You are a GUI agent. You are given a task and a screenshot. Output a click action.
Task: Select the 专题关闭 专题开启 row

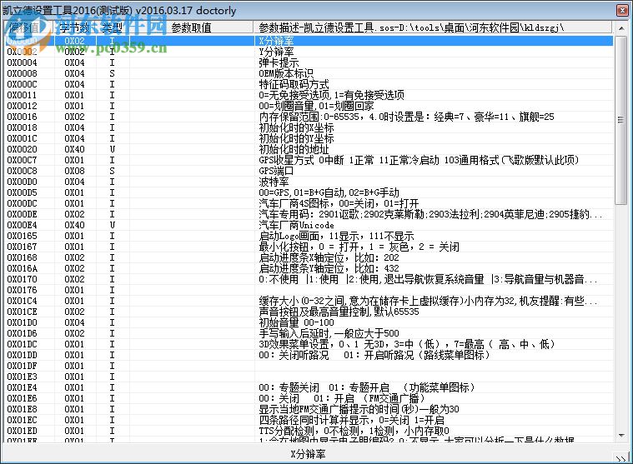pyautogui.click(x=309, y=388)
